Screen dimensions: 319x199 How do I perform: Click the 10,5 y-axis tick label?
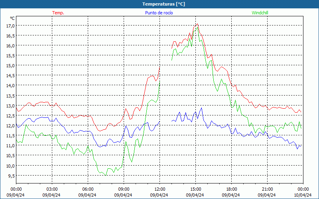point(10,156)
